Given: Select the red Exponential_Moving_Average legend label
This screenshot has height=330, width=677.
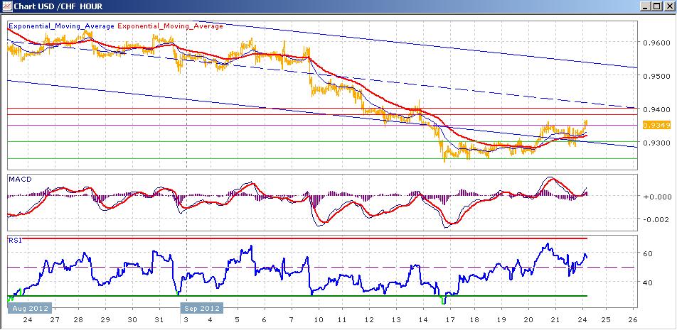Looking at the screenshot, I should tap(170, 26).
